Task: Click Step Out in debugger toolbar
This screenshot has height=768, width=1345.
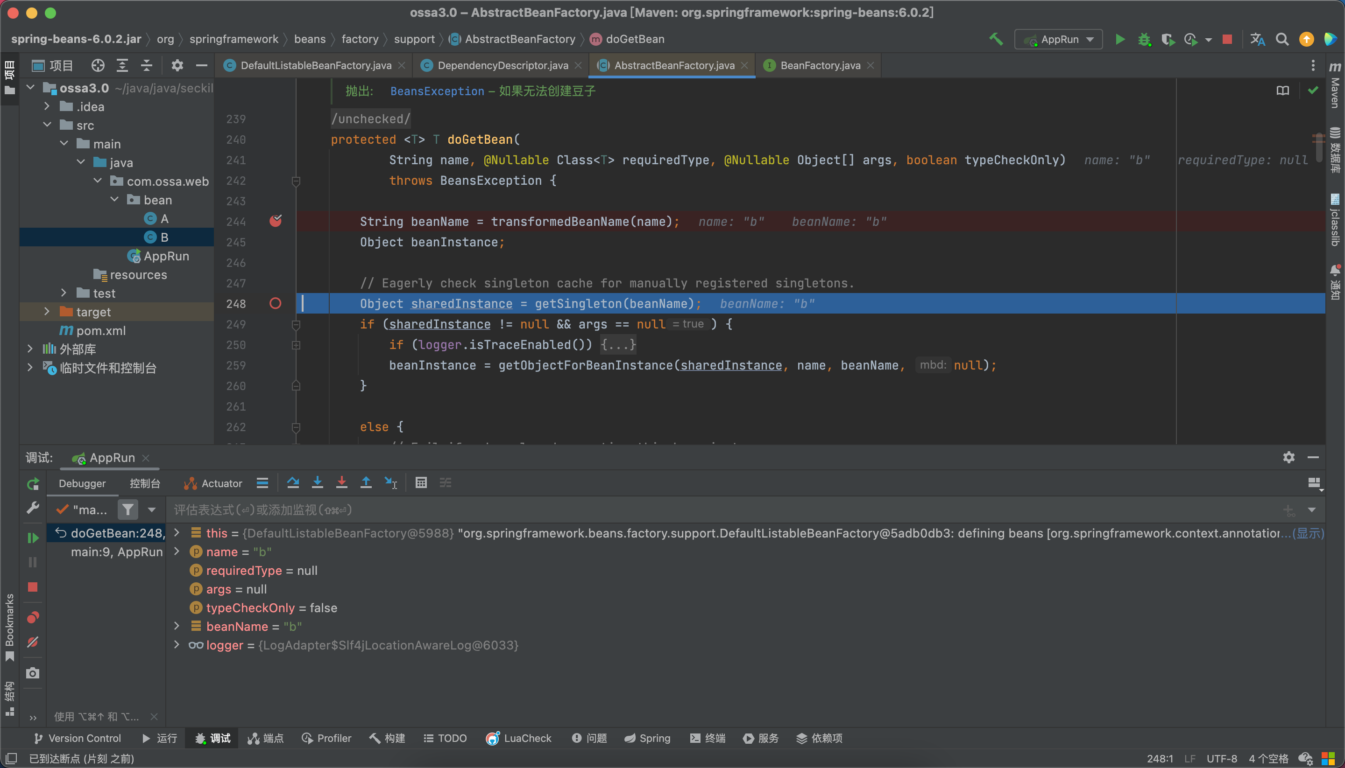Action: click(x=366, y=482)
